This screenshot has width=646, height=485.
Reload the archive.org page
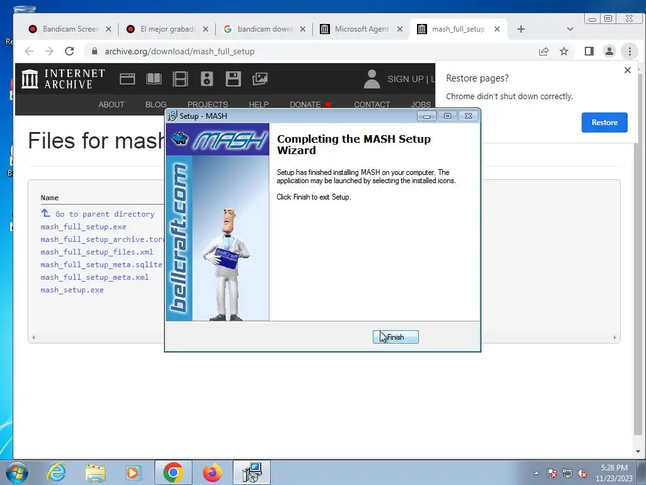click(69, 51)
